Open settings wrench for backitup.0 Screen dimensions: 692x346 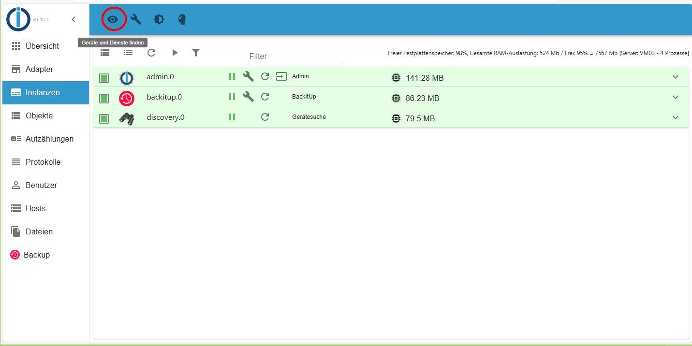point(249,97)
